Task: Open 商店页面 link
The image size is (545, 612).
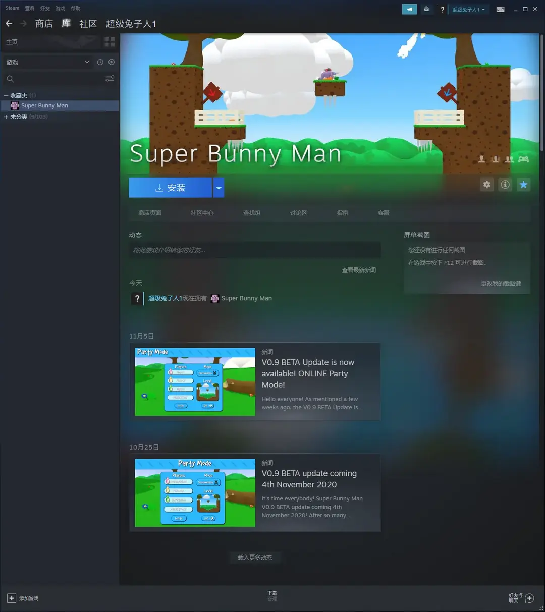Action: [150, 213]
